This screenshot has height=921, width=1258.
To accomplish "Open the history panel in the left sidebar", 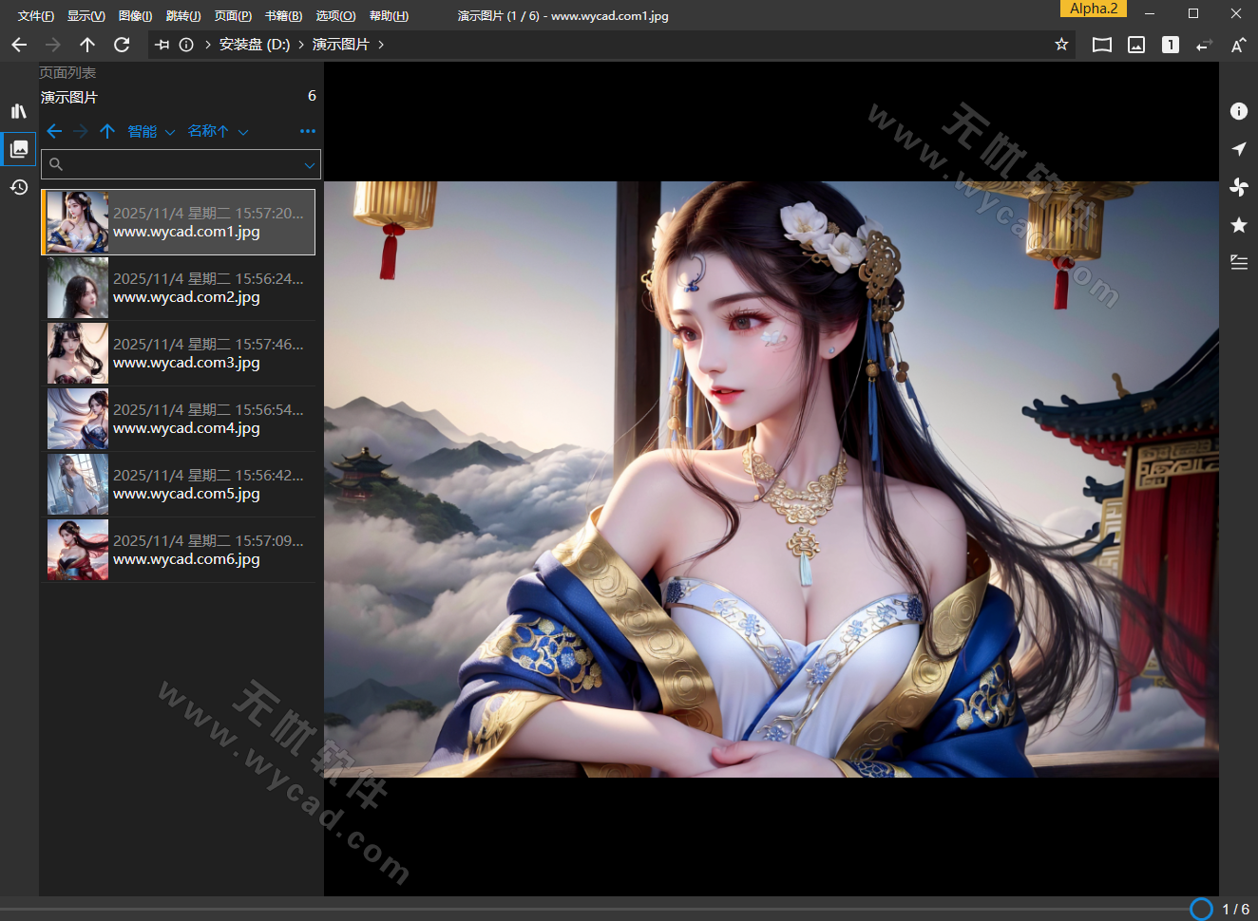I will 18,187.
